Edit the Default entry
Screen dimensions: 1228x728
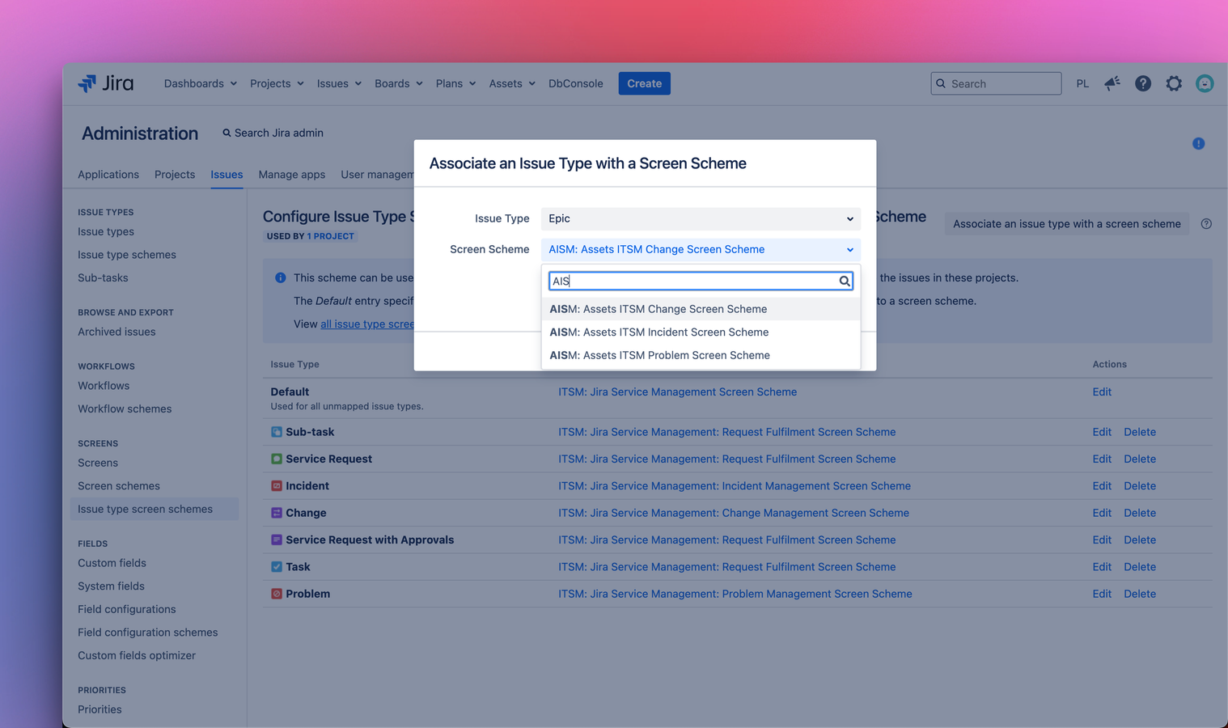pyautogui.click(x=1102, y=392)
